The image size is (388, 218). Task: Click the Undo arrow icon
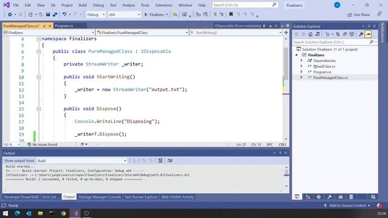64,15
